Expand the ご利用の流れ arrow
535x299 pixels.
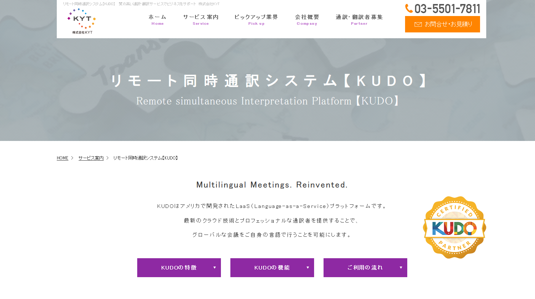pyautogui.click(x=401, y=268)
